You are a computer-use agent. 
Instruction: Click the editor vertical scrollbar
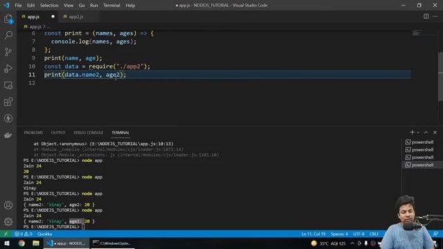click(440, 76)
